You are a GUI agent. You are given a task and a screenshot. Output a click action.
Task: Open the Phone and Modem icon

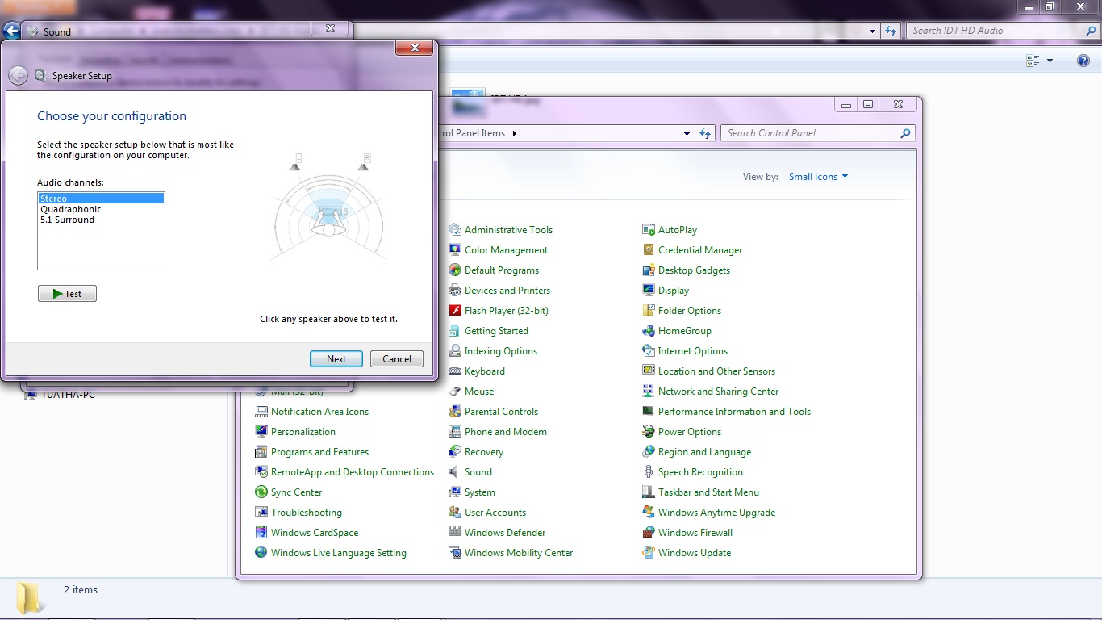455,432
